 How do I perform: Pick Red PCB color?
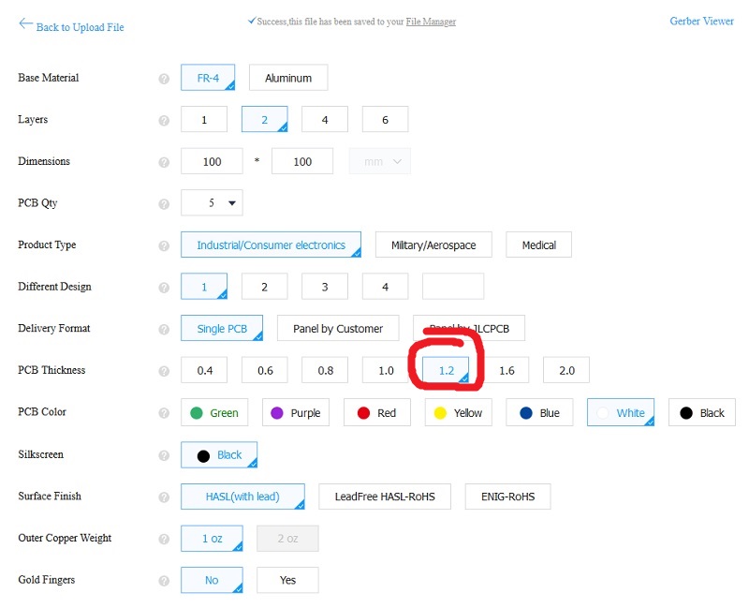(x=377, y=412)
